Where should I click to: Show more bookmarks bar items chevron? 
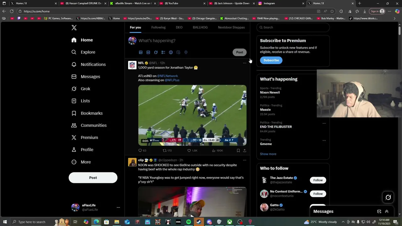click(395, 19)
